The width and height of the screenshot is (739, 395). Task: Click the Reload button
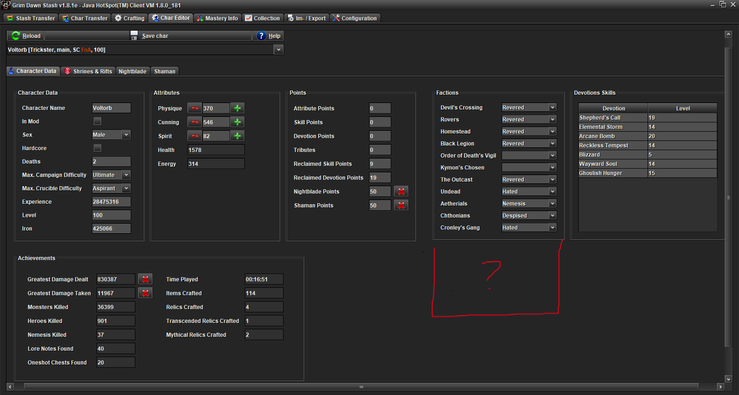26,36
